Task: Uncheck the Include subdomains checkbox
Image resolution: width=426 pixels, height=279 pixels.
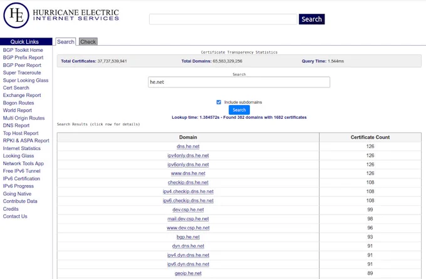Action: (x=219, y=102)
